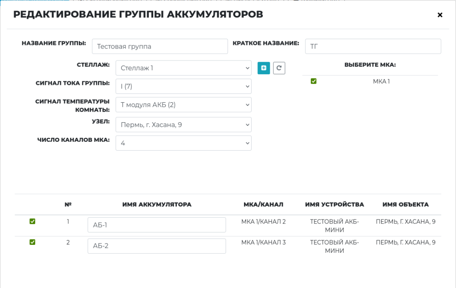Click the Название группы label
Screen dimensions: 456x288
(54, 43)
